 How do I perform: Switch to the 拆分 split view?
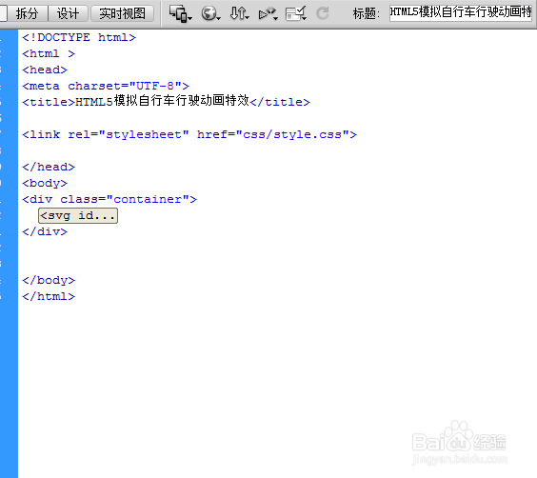pyautogui.click(x=28, y=13)
